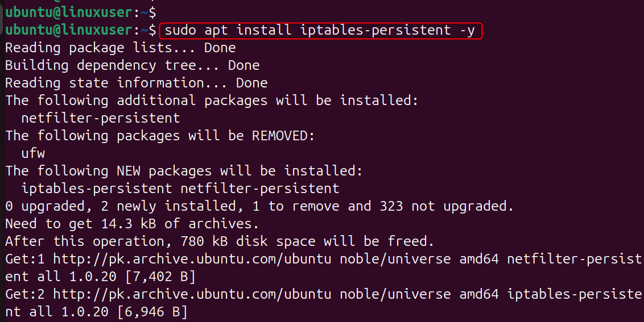Click the "Reading state information... Done" line
The image size is (644, 322).
point(136,83)
